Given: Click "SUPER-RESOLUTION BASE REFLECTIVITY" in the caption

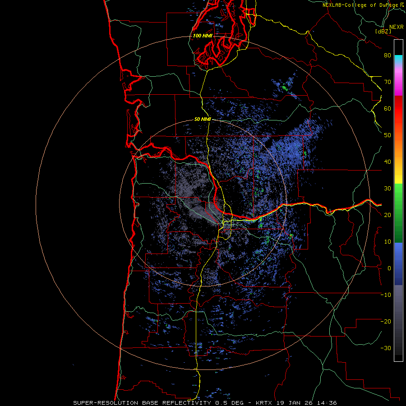Looking at the screenshot, I should (x=142, y=403).
